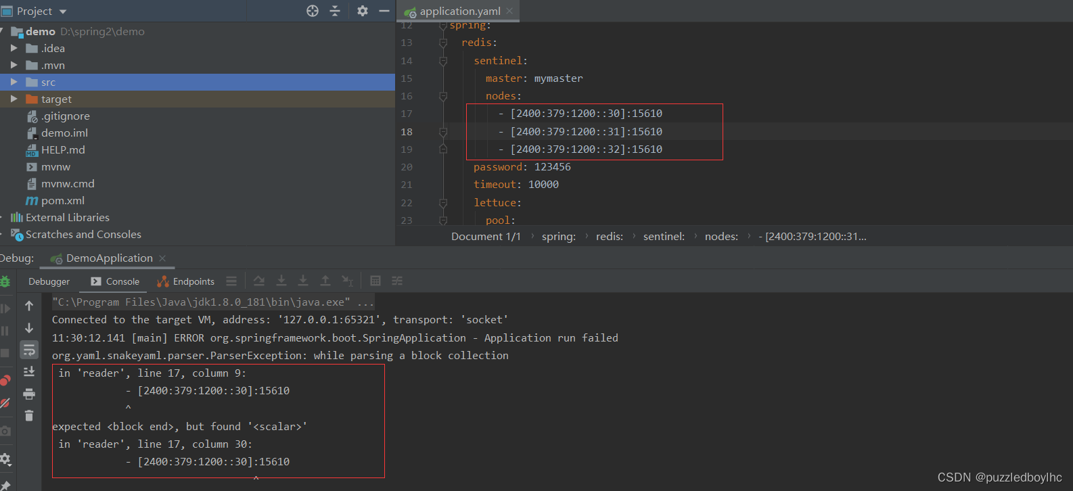Click the Print console icon
Image resolution: width=1073 pixels, height=491 pixels.
(29, 394)
